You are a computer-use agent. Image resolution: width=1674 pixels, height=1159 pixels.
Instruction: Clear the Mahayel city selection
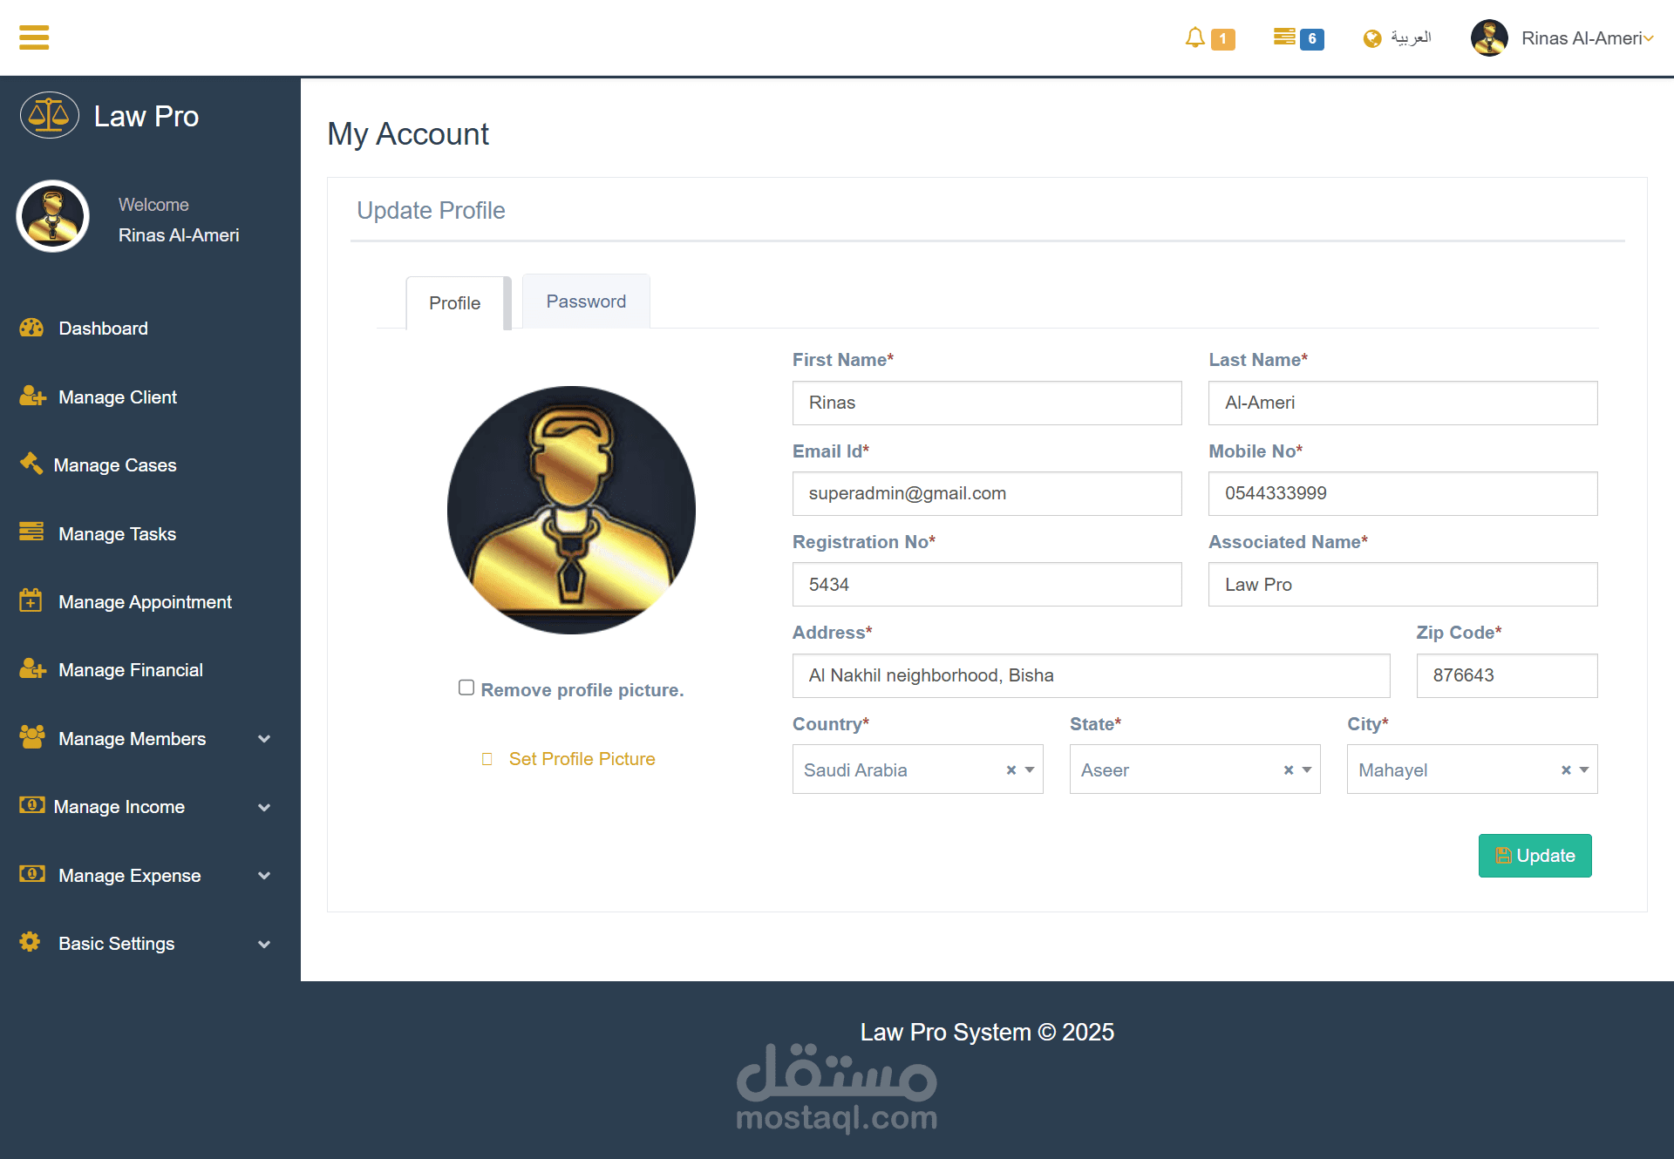click(1565, 770)
